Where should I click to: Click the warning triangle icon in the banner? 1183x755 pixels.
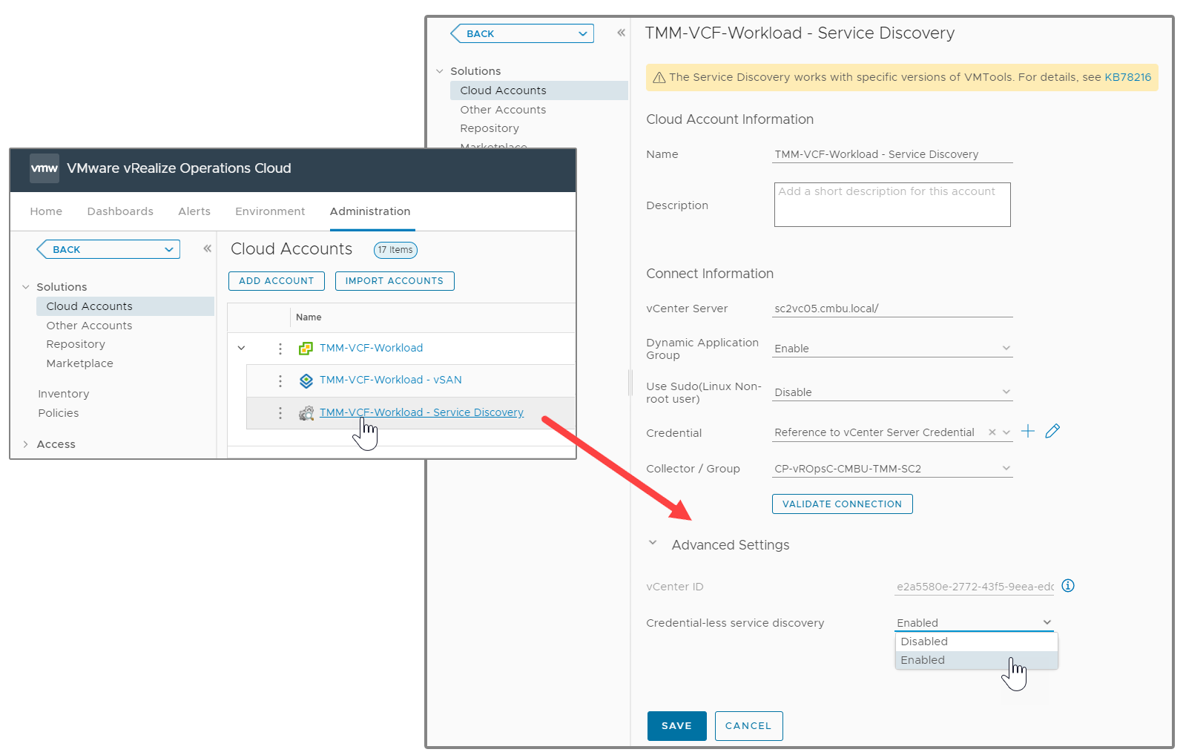tap(659, 77)
